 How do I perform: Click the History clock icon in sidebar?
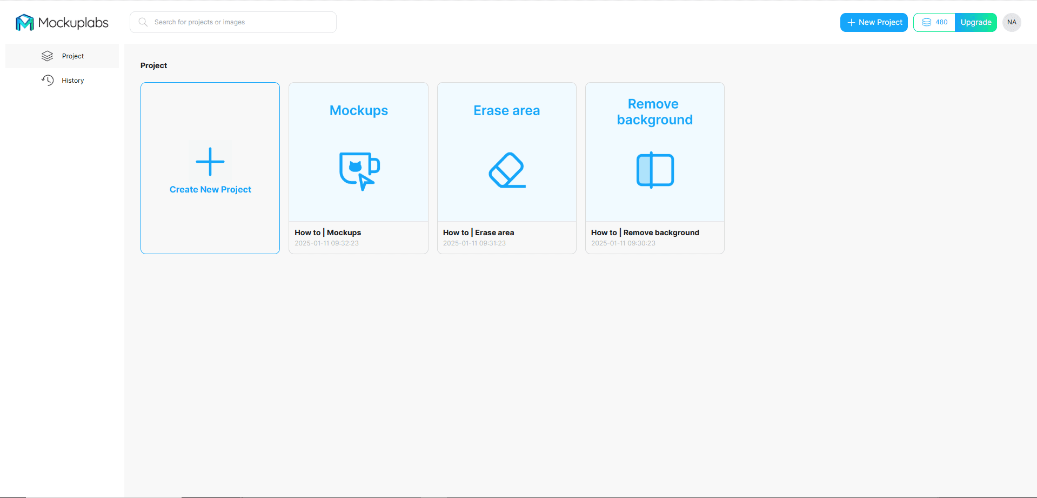point(48,81)
